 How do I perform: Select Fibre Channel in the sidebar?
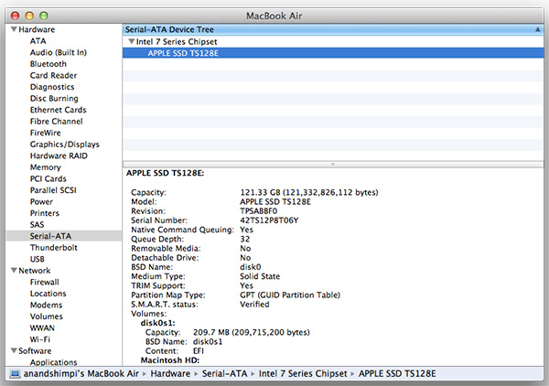(56, 122)
